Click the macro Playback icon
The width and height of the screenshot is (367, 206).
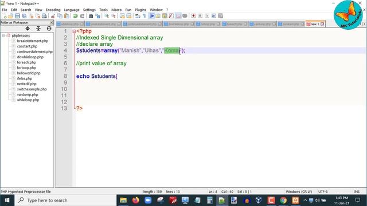coord(207,16)
